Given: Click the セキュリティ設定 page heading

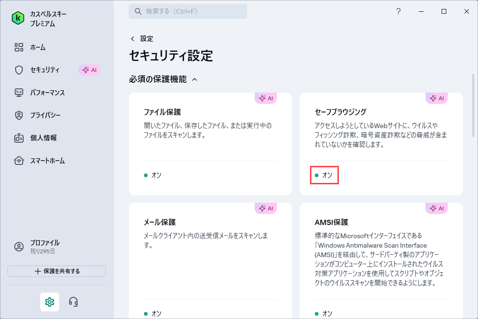Looking at the screenshot, I should pos(171,56).
